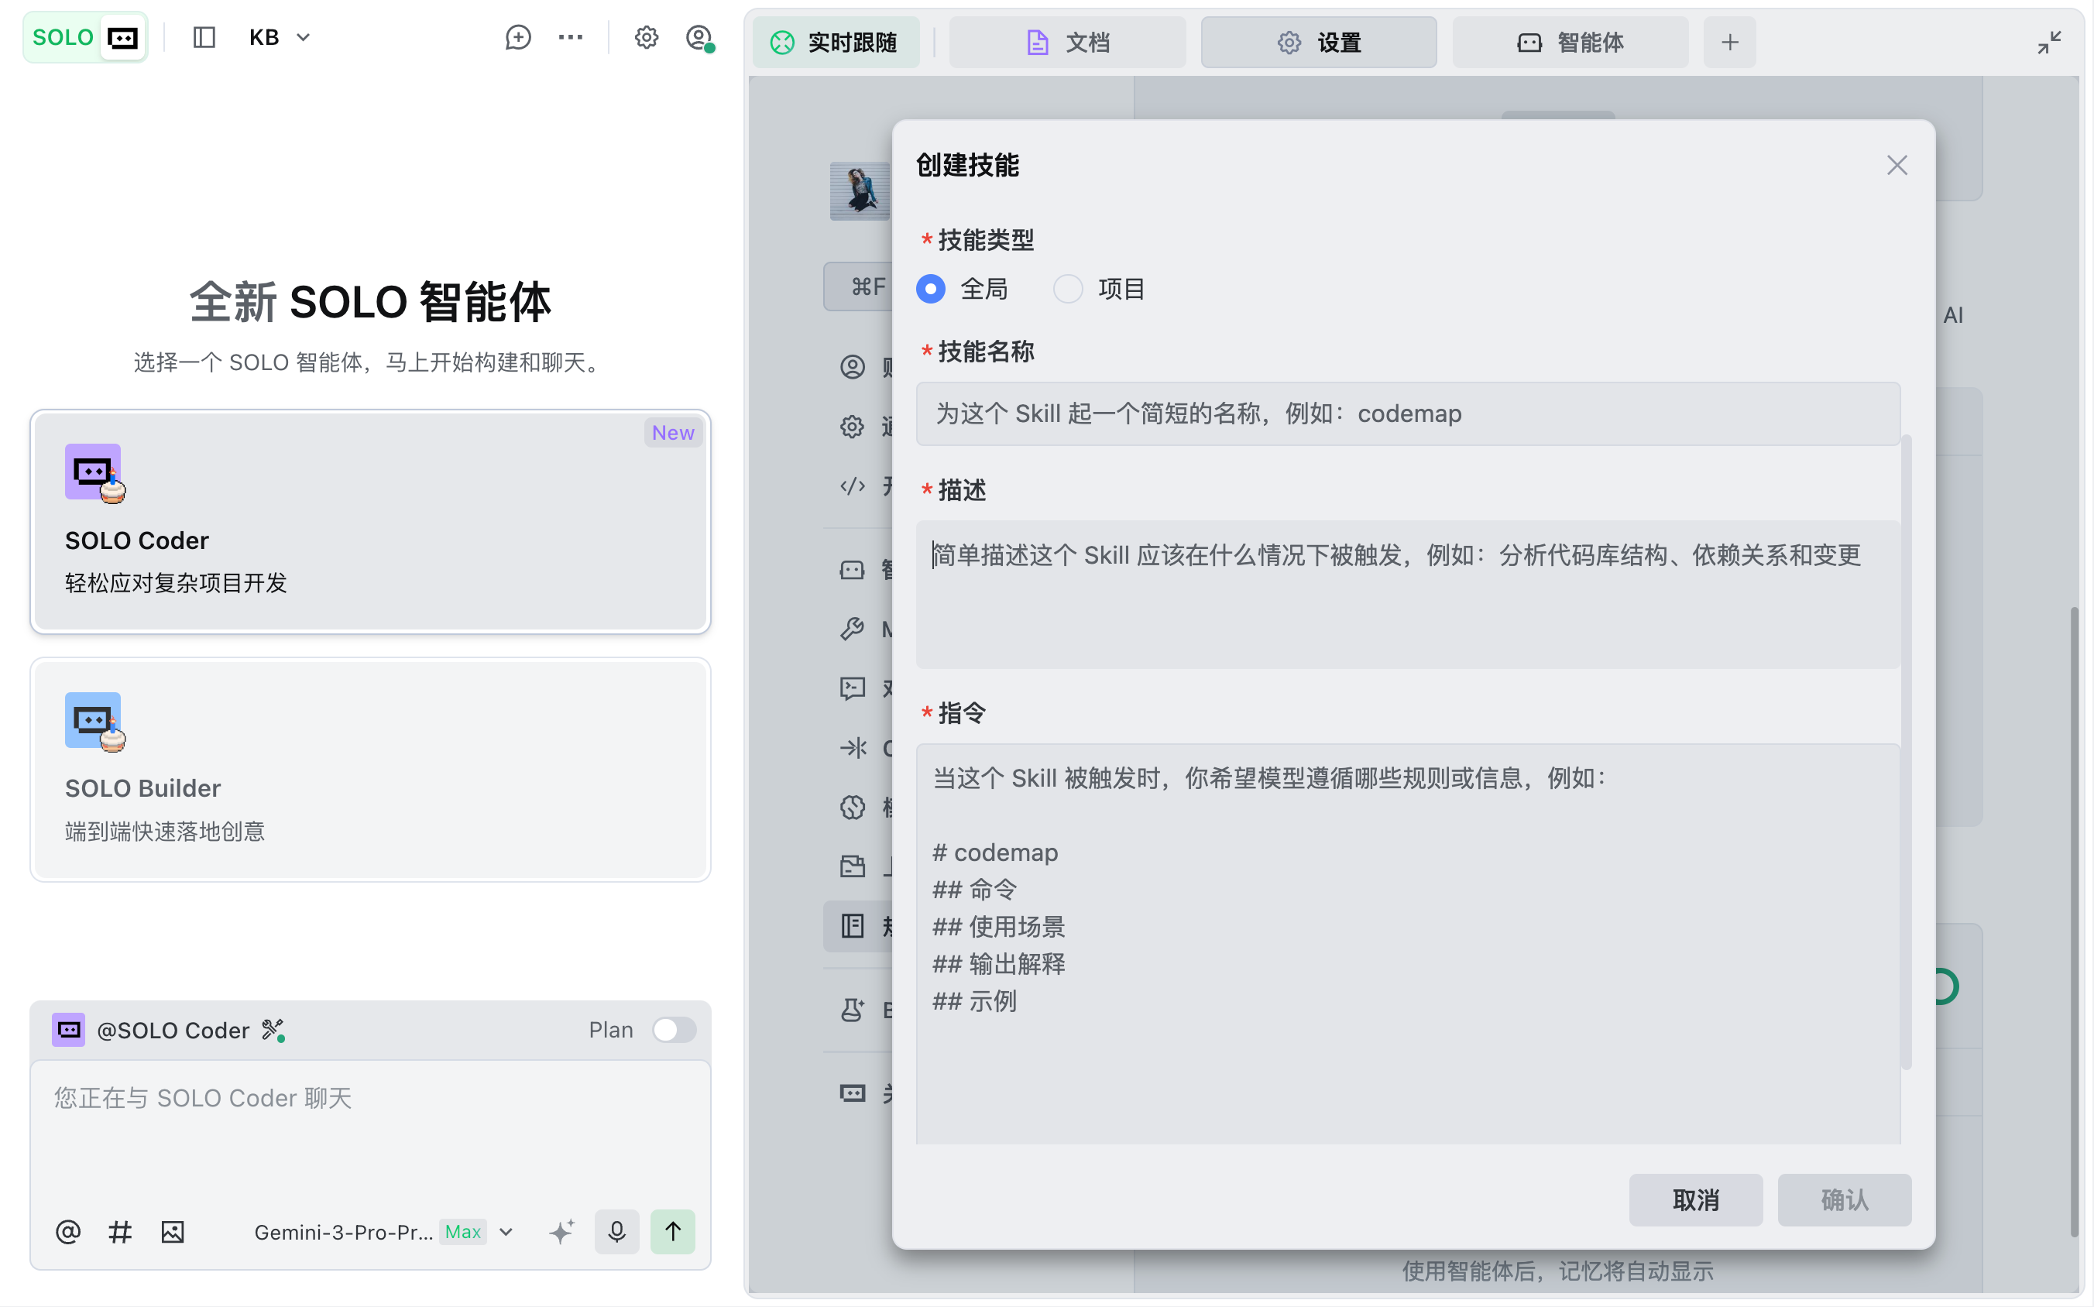This screenshot has height=1307, width=2094.
Task: Switch to the 智能体 tab
Action: coord(1570,43)
